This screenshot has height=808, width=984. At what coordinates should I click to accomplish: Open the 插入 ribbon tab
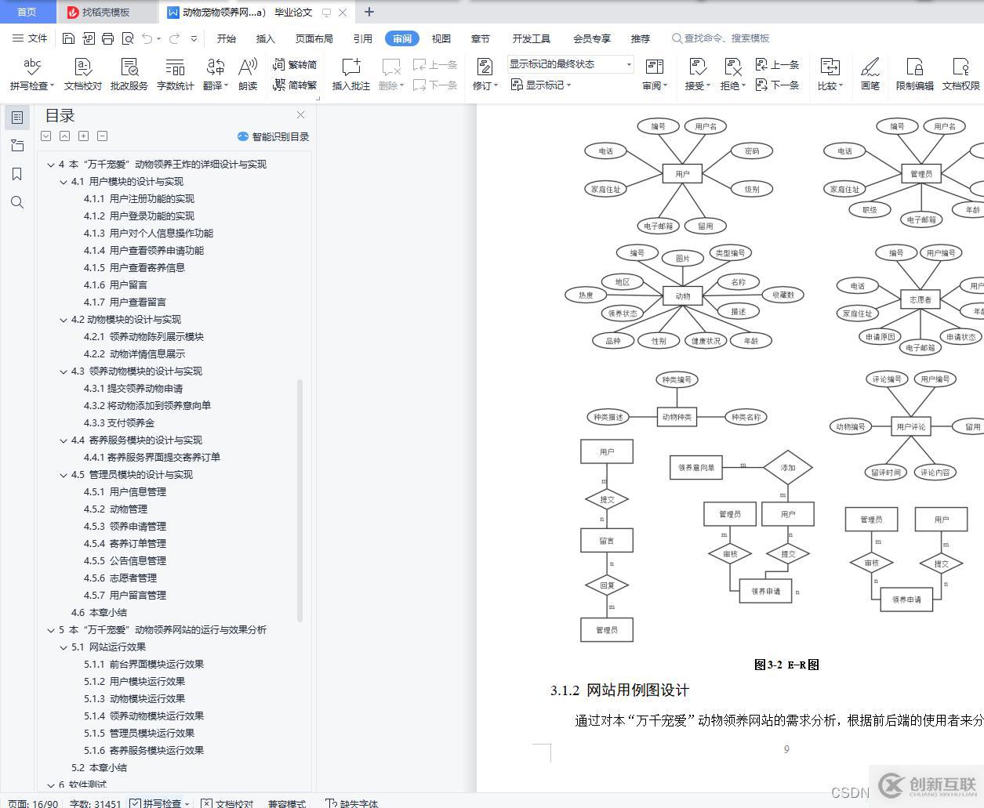pyautogui.click(x=266, y=38)
